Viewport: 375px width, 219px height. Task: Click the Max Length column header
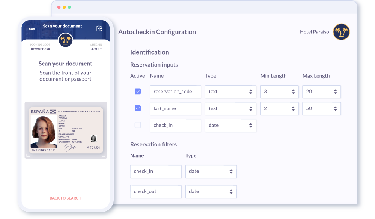coord(316,76)
